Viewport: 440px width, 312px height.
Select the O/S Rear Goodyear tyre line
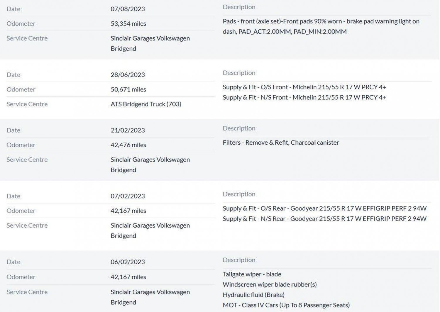[x=324, y=208]
